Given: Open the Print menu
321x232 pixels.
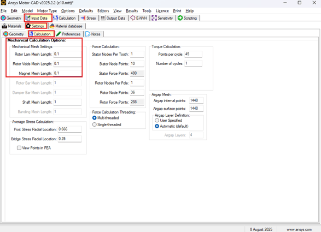Looking at the screenshot, I should pyautogui.click(x=177, y=11).
